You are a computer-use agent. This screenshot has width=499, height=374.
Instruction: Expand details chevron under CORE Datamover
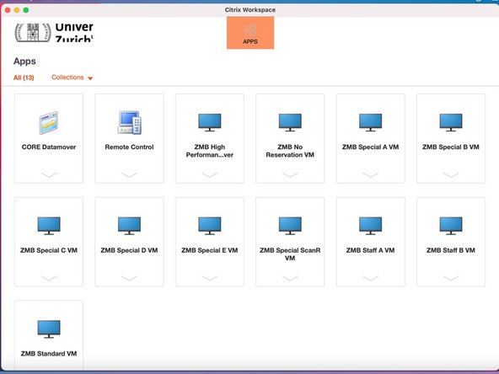(49, 174)
